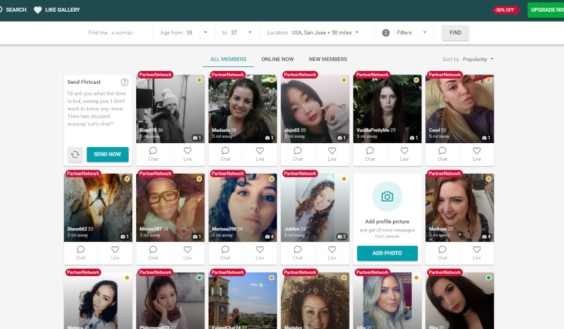564x329 pixels.
Task: Like Carol's profile using the heart icon
Action: (x=476, y=151)
